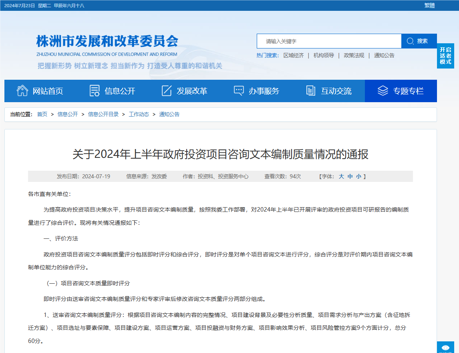Go to 工作动态 in breadcrumb

point(139,114)
